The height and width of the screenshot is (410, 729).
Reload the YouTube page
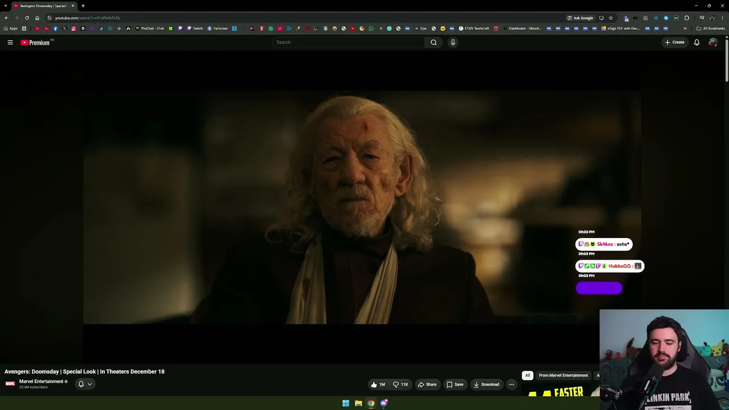tap(27, 18)
